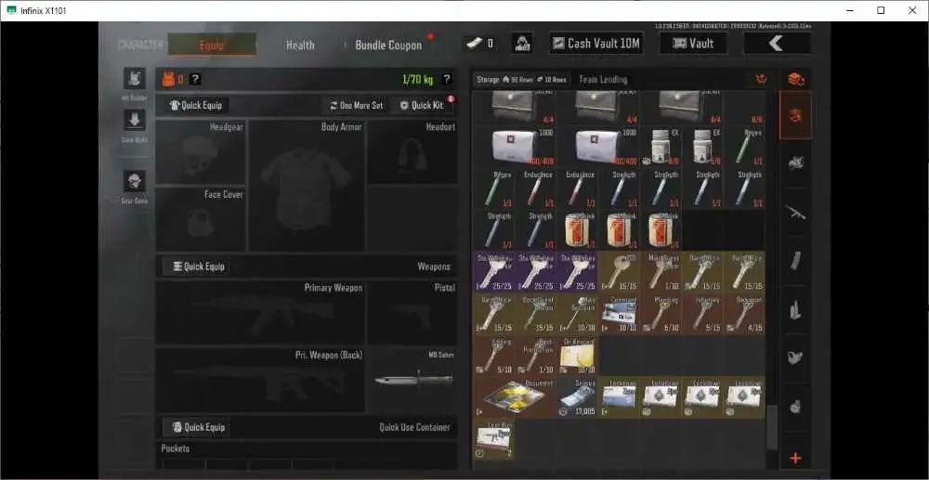Select green syringe beside the pill bottles

coord(744,147)
